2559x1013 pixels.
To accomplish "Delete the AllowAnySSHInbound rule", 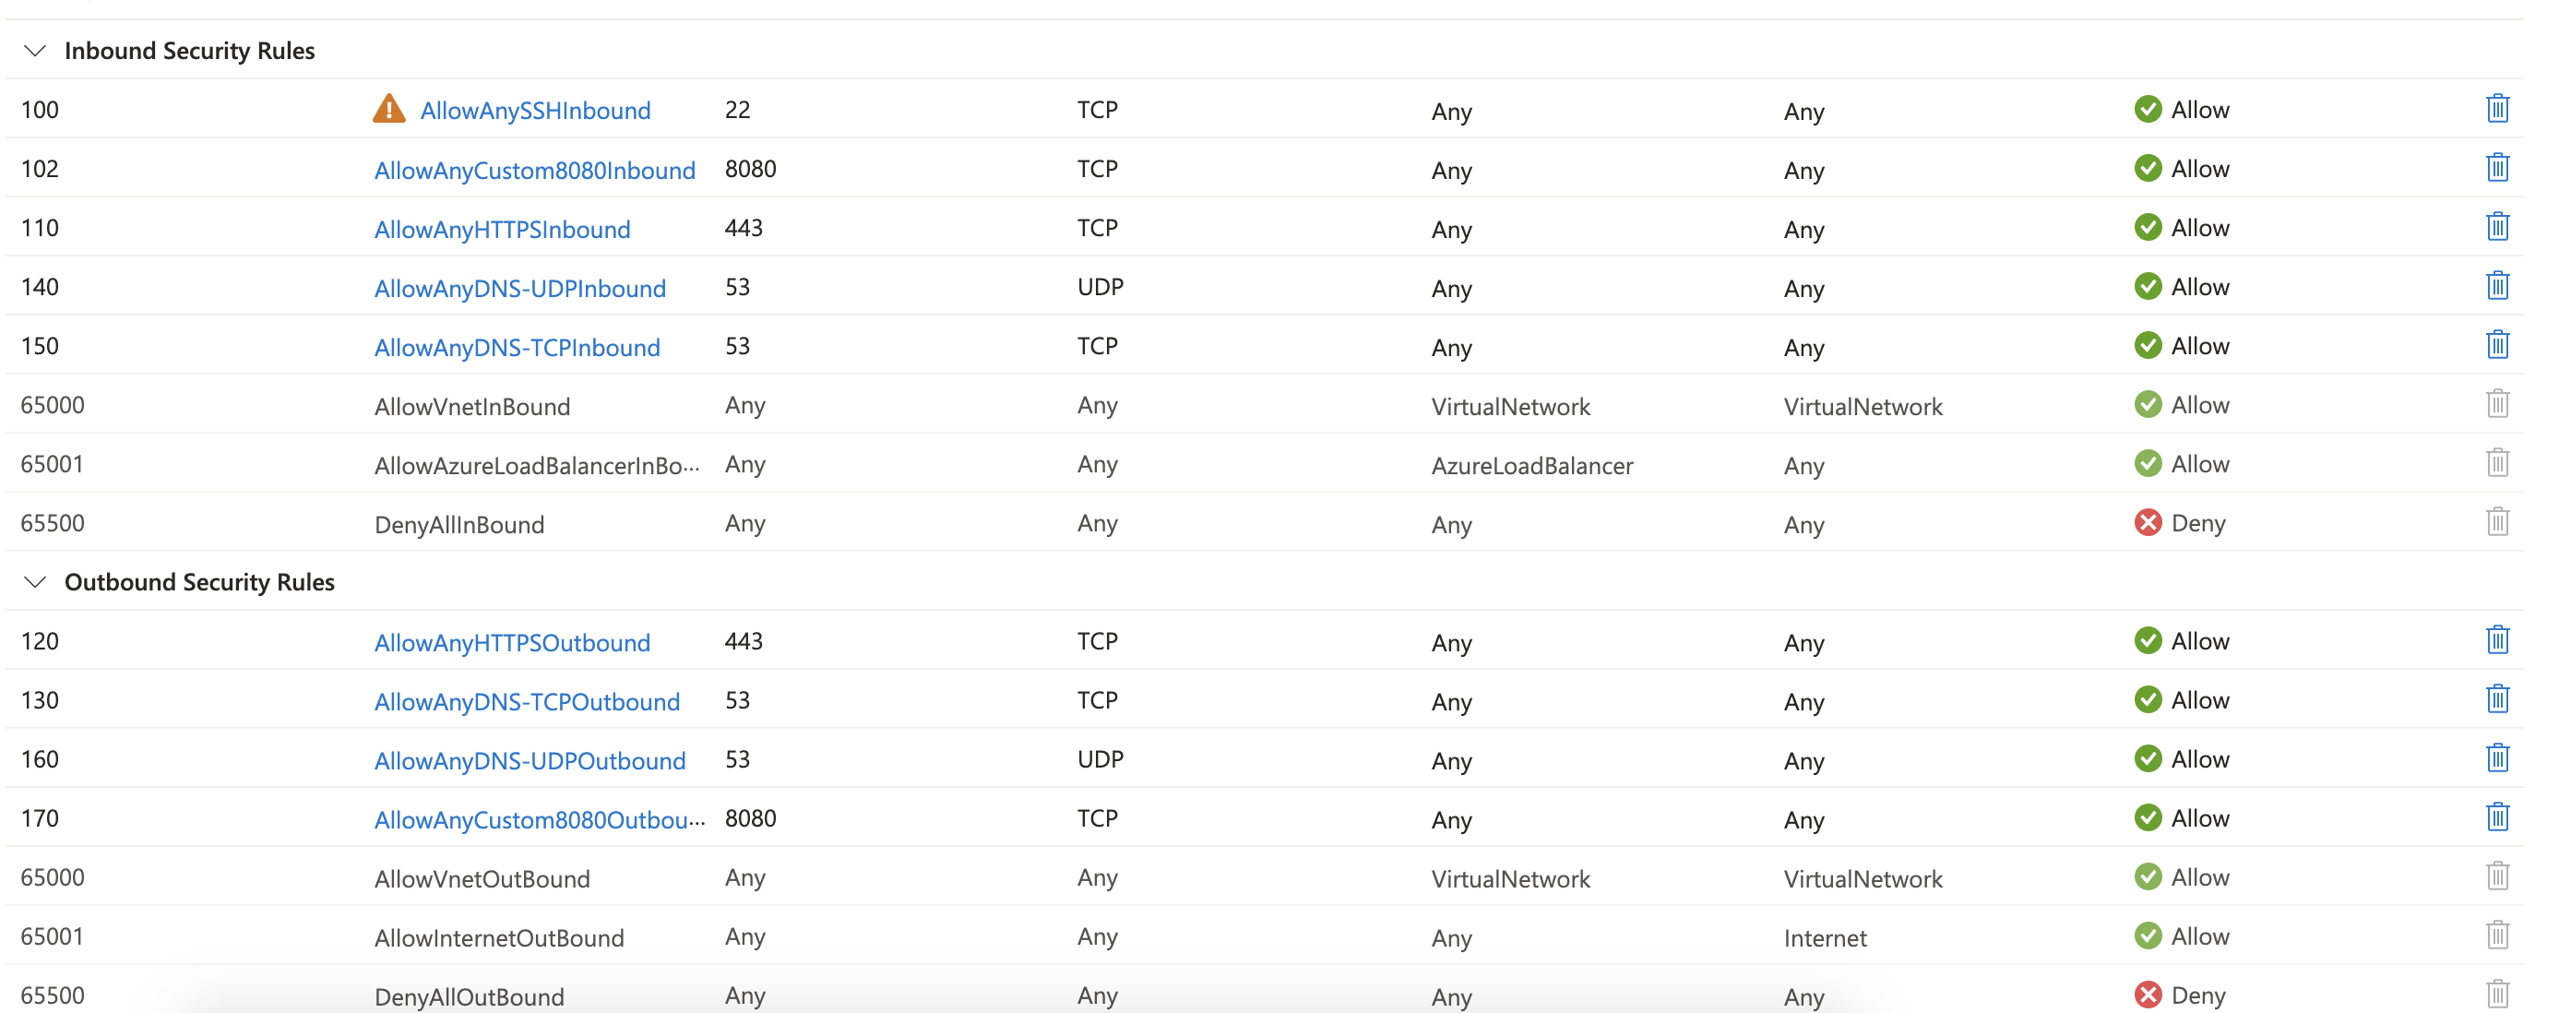I will click(x=2496, y=108).
